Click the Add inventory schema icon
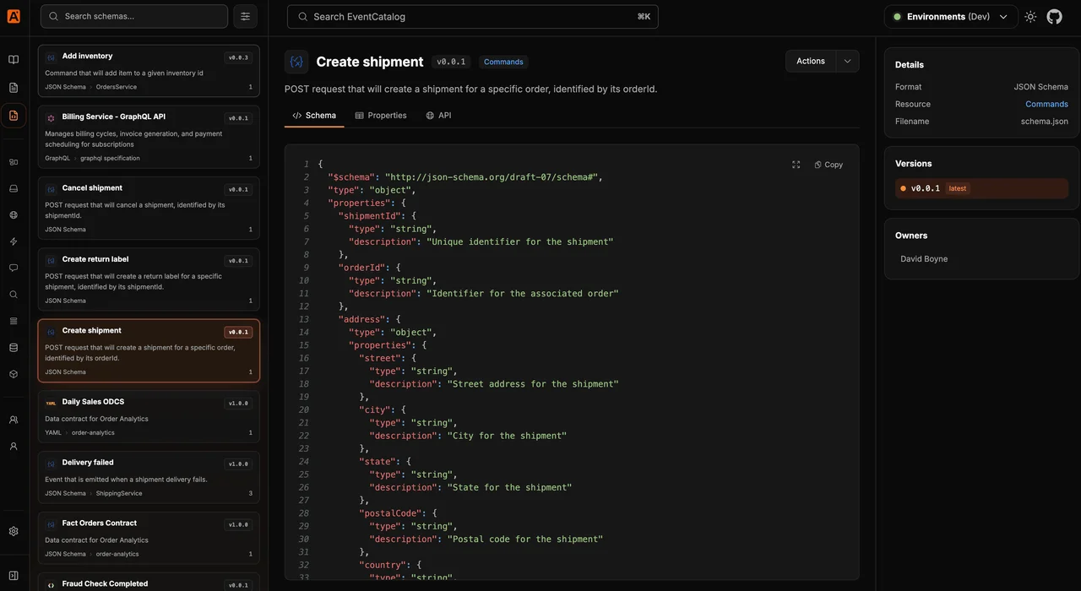 point(51,57)
